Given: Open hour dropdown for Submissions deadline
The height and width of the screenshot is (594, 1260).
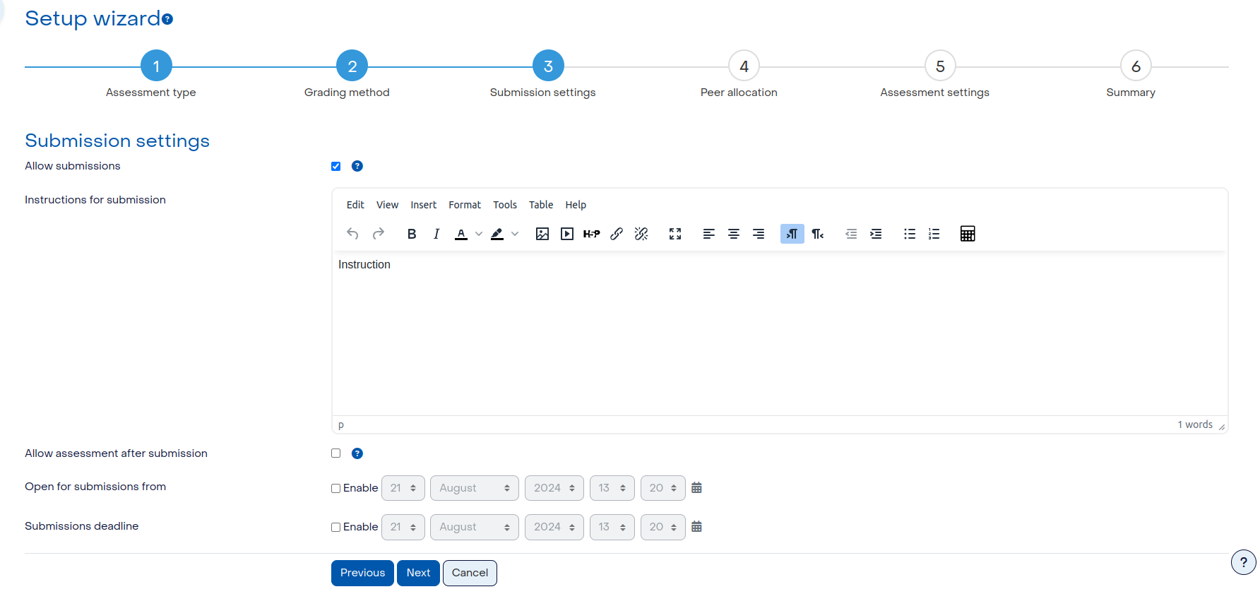Looking at the screenshot, I should tap(612, 527).
